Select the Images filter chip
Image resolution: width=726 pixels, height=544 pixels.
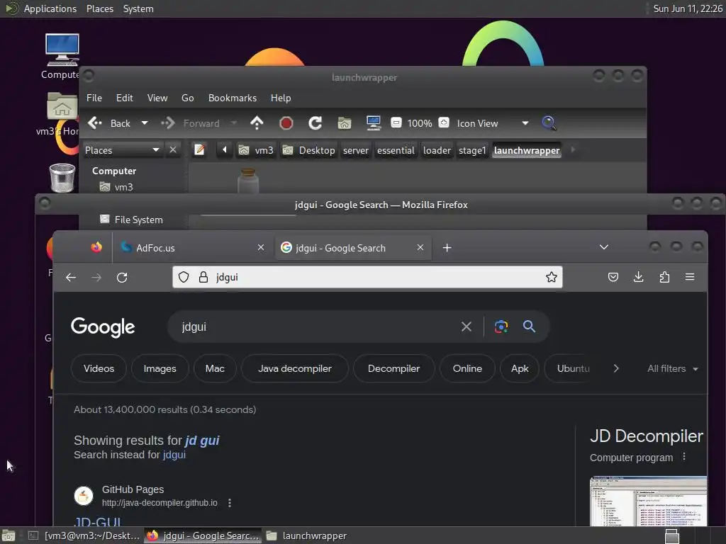[160, 368]
